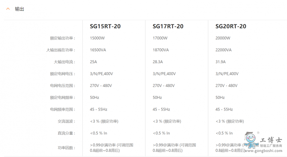Click the 额定输出功率 row label
Image resolution: width=287 pixels, height=157 pixels.
coord(62,38)
